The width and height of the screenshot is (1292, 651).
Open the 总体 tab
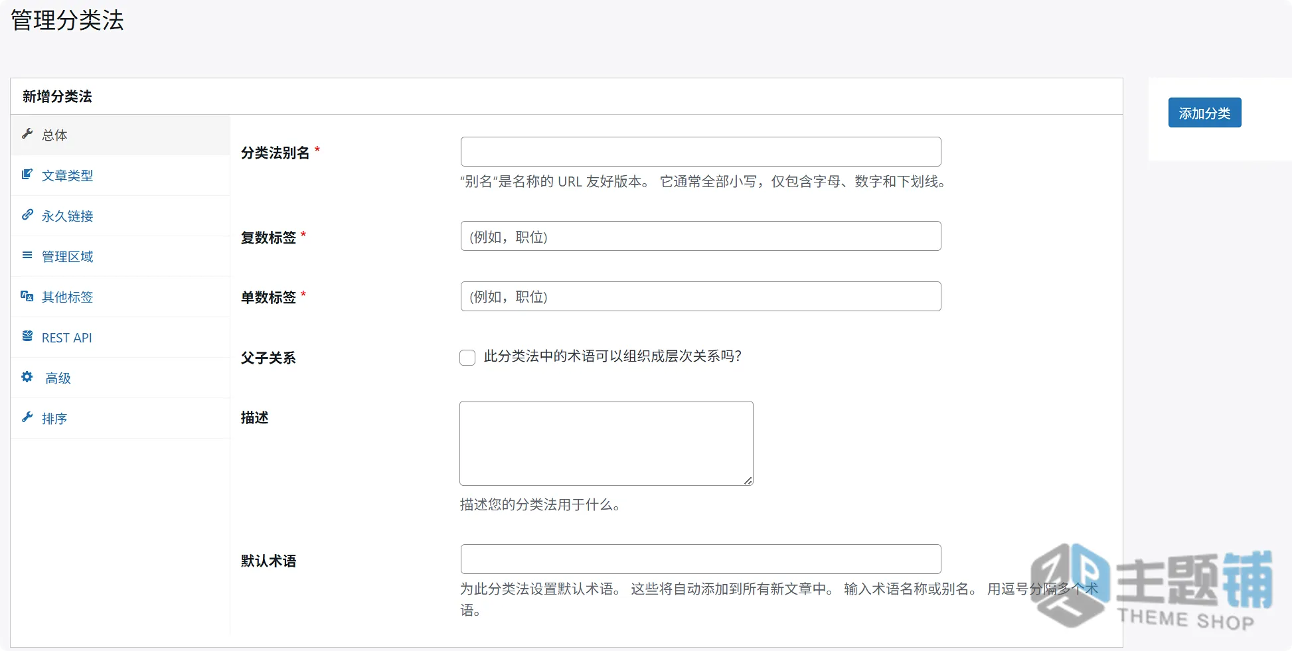pos(120,135)
